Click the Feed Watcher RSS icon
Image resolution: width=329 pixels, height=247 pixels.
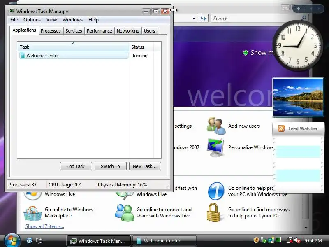tap(281, 128)
